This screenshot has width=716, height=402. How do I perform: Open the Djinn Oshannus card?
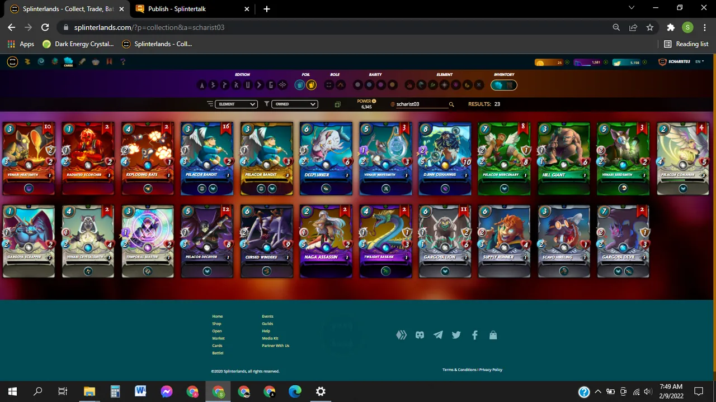445,159
